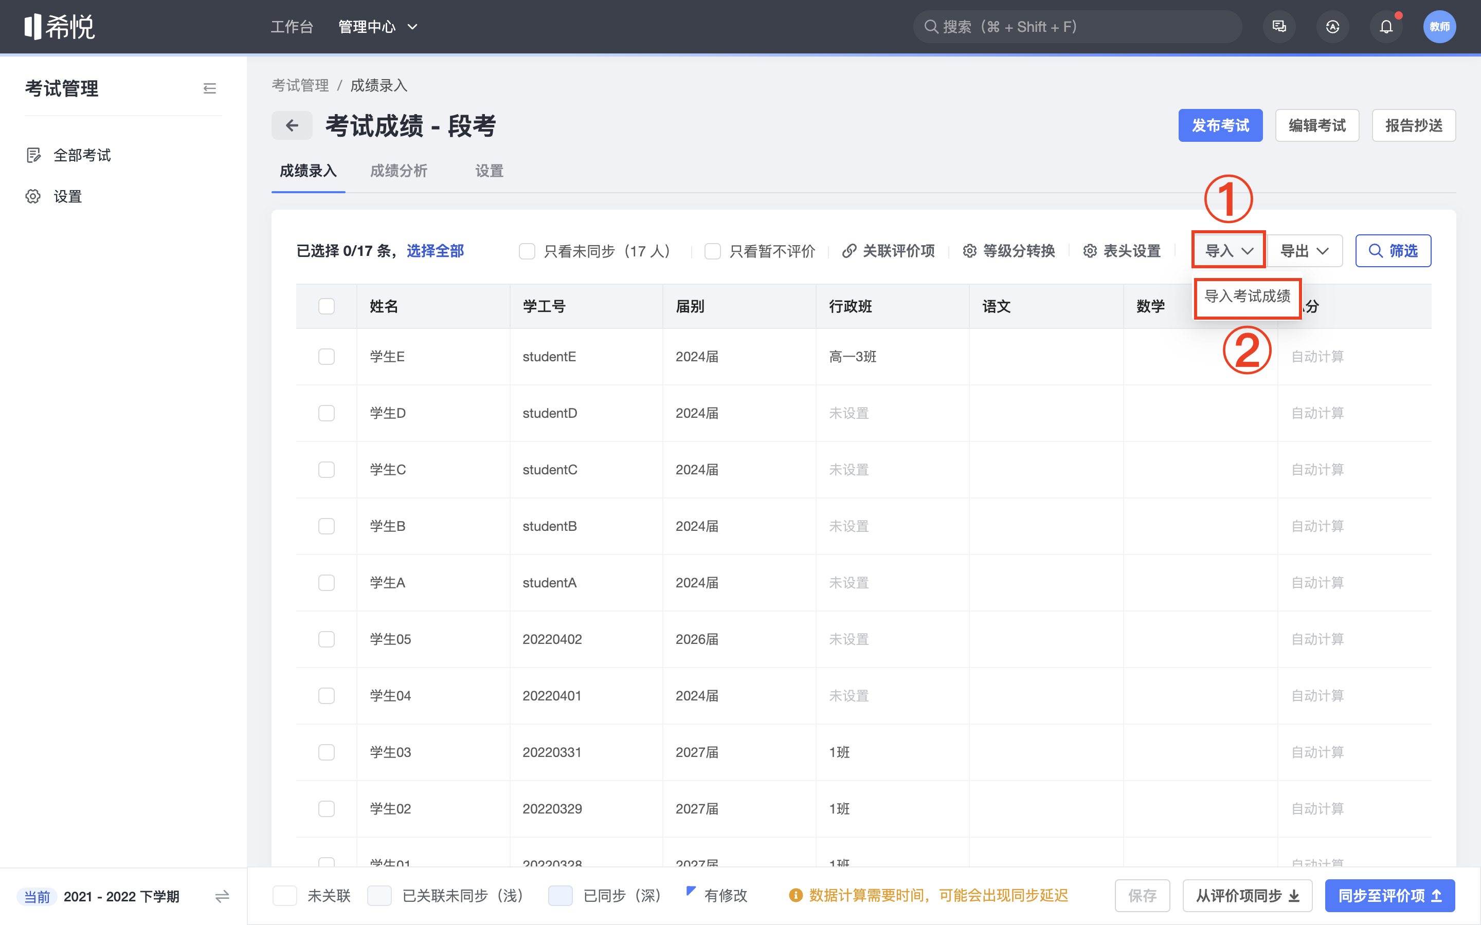
Task: Click the 发布考试 button
Action: (x=1220, y=125)
